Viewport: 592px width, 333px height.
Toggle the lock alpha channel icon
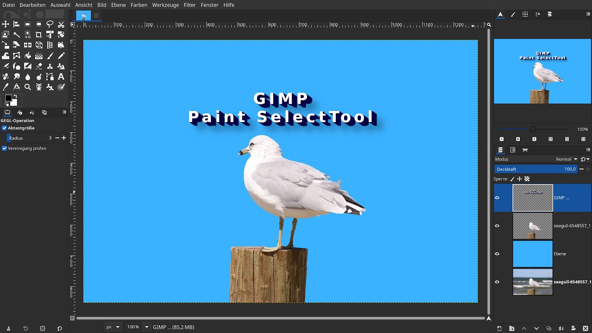pos(527,179)
